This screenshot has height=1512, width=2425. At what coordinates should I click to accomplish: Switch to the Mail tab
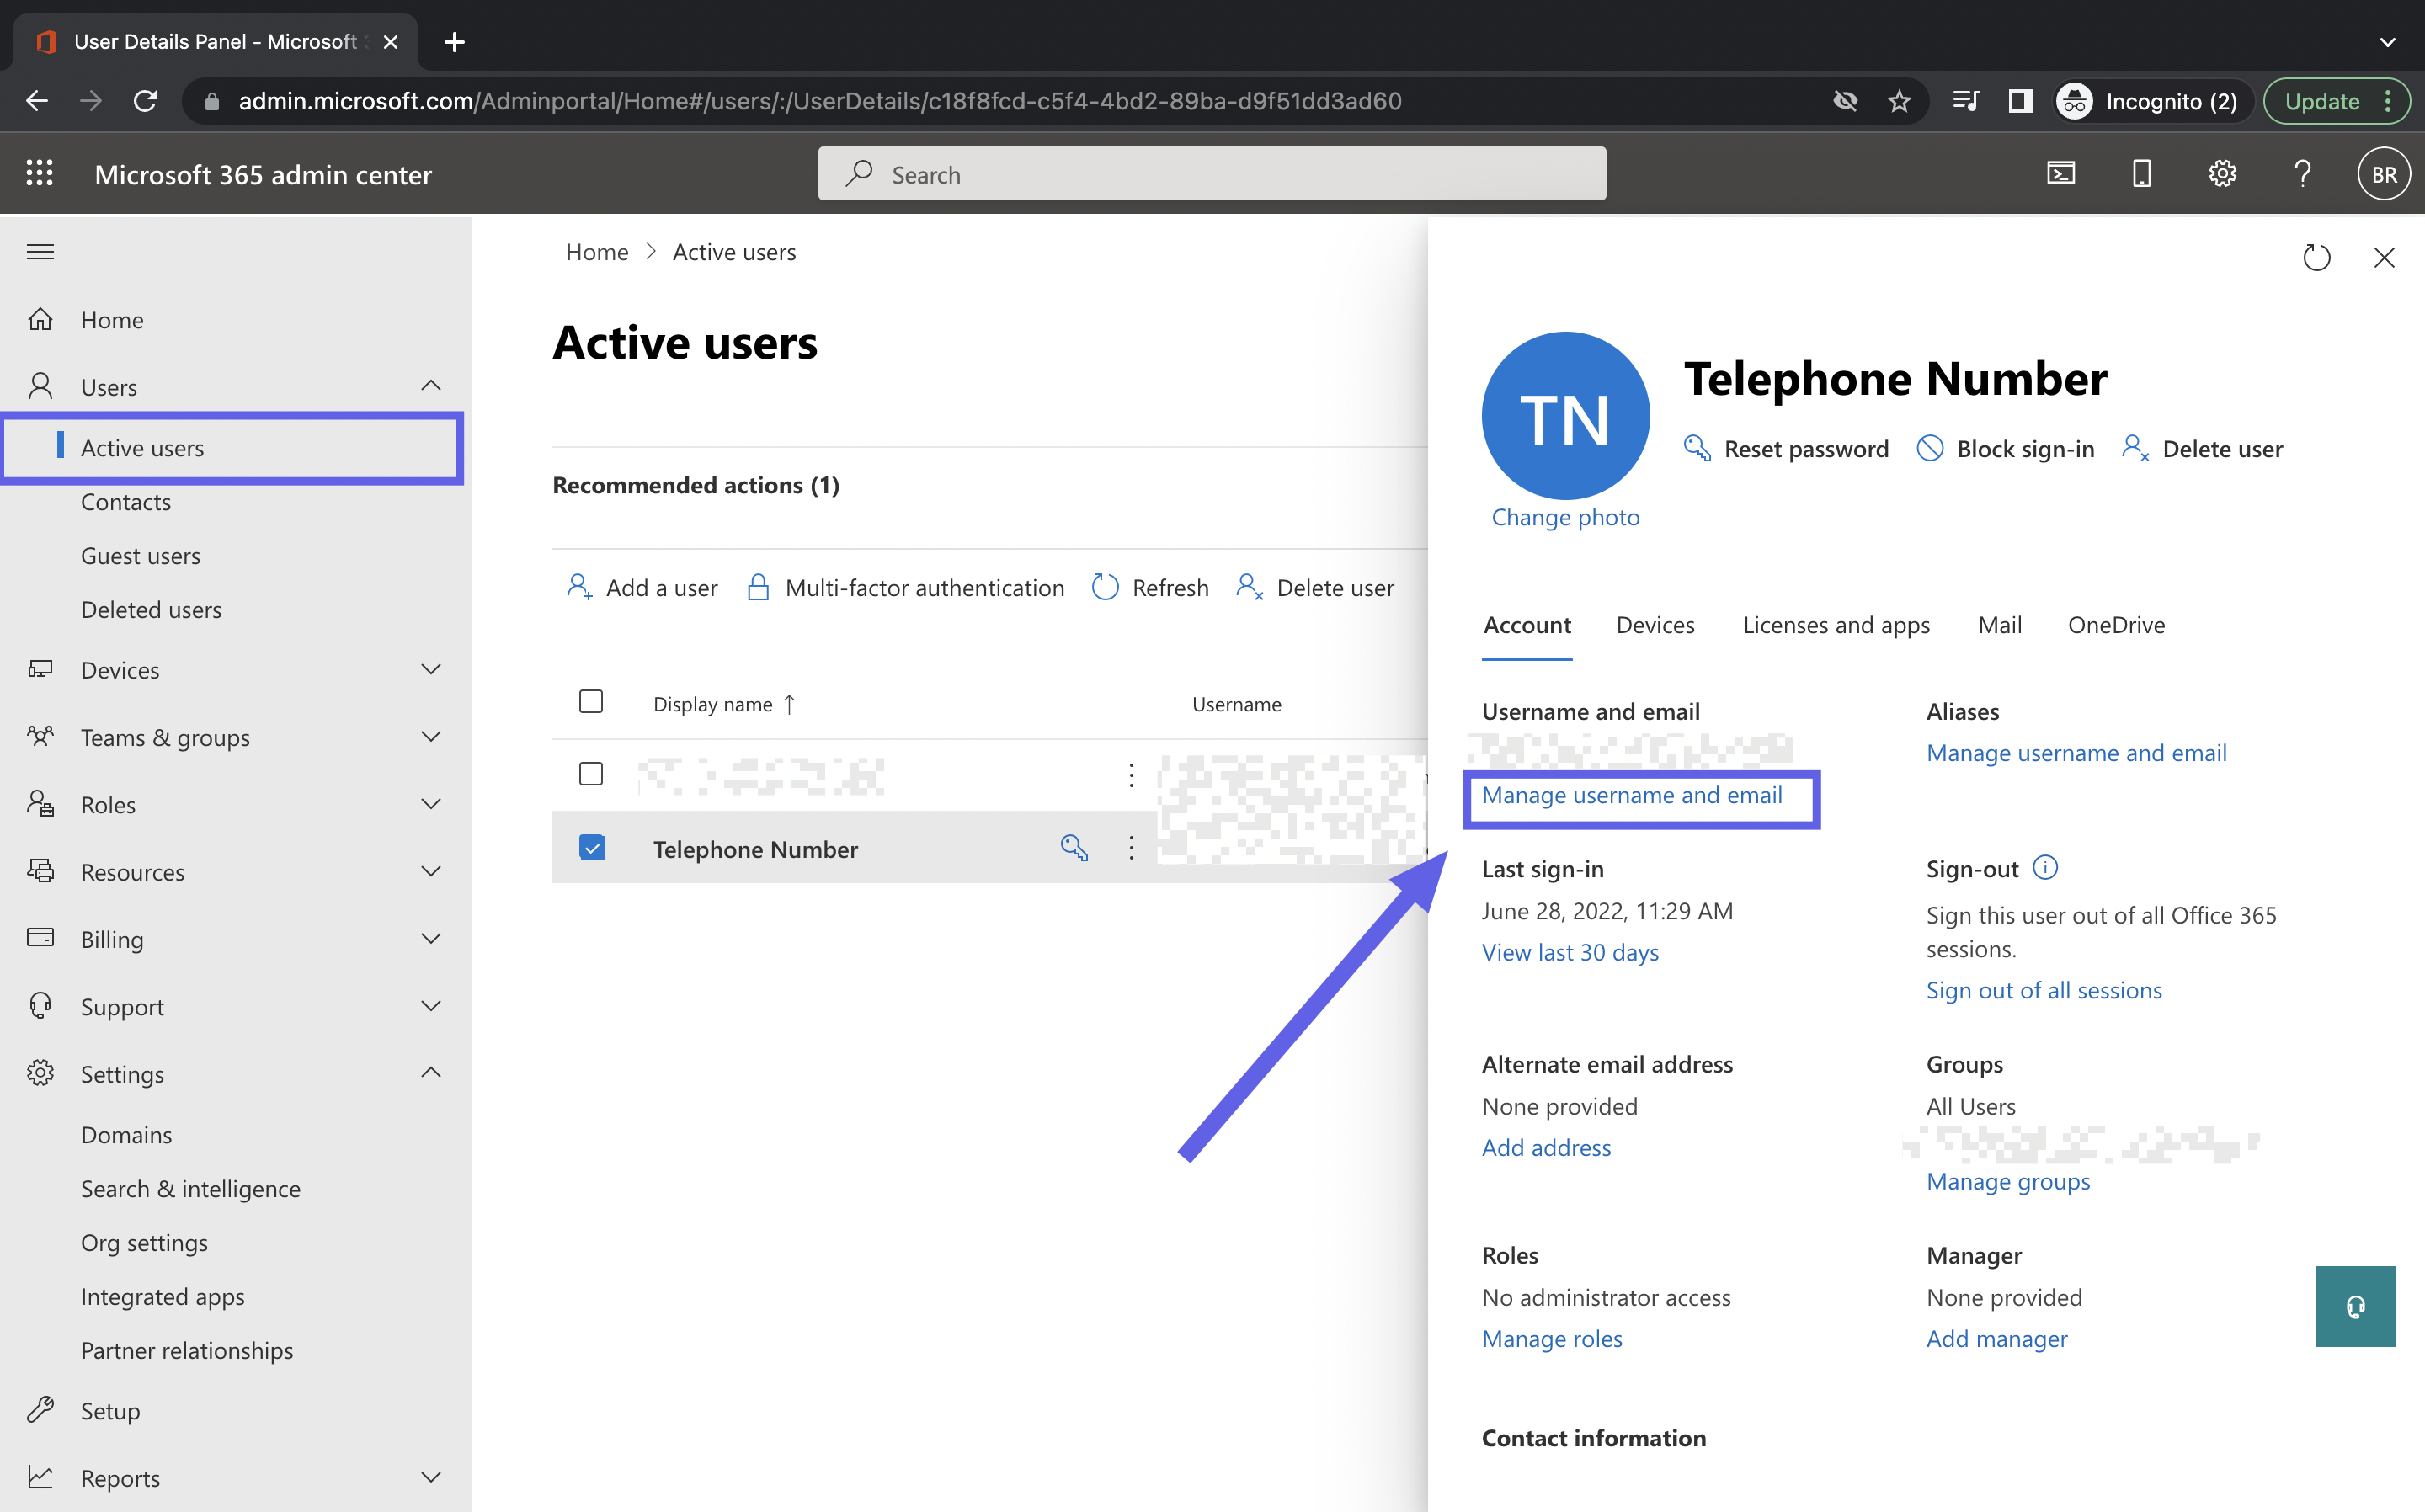tap(2000, 625)
